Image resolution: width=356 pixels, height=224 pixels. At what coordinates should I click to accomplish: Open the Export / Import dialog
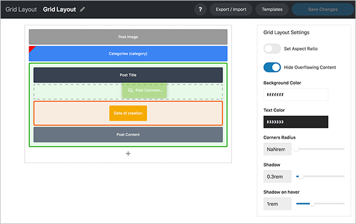click(x=231, y=9)
